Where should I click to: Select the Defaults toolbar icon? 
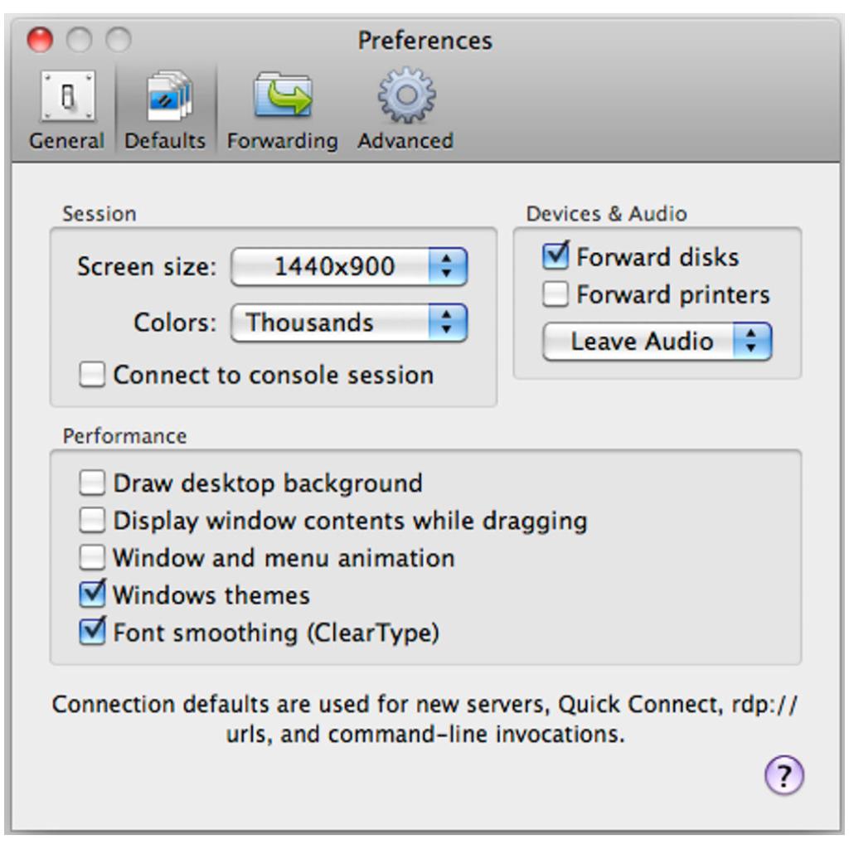165,97
